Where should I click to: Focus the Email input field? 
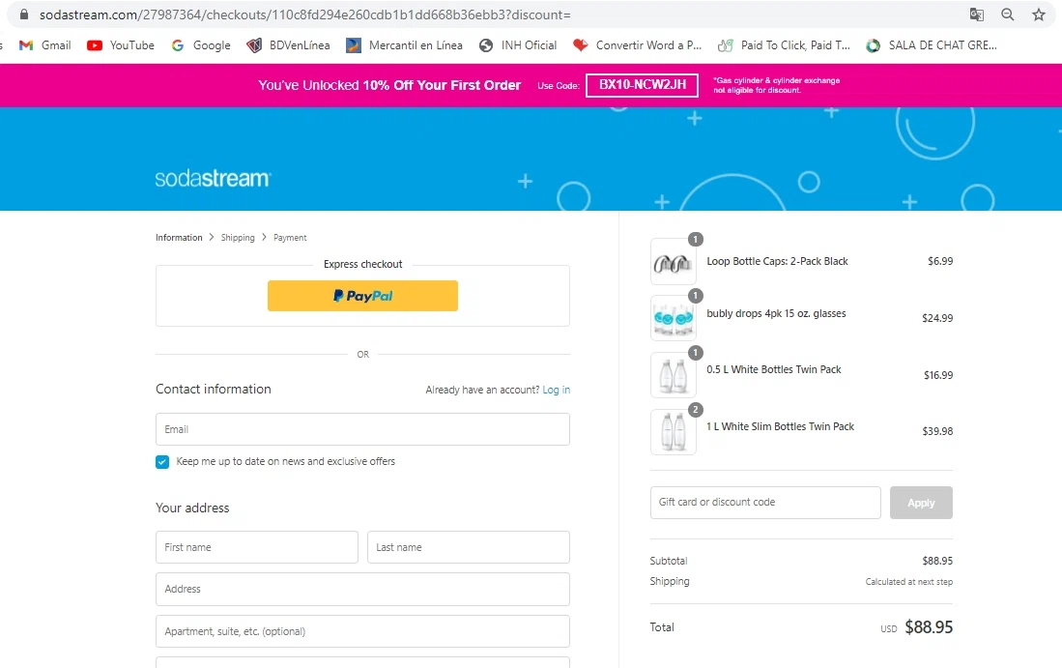click(x=362, y=429)
